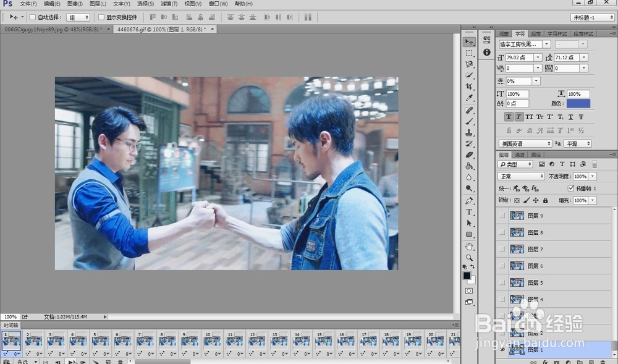Select the Eyedropper tool

coord(468,98)
